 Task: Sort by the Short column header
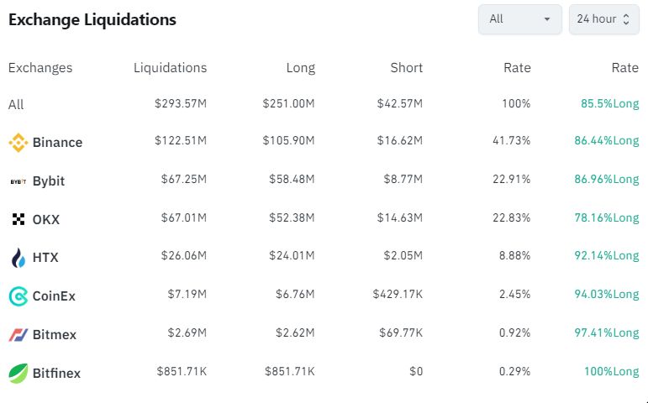point(406,68)
